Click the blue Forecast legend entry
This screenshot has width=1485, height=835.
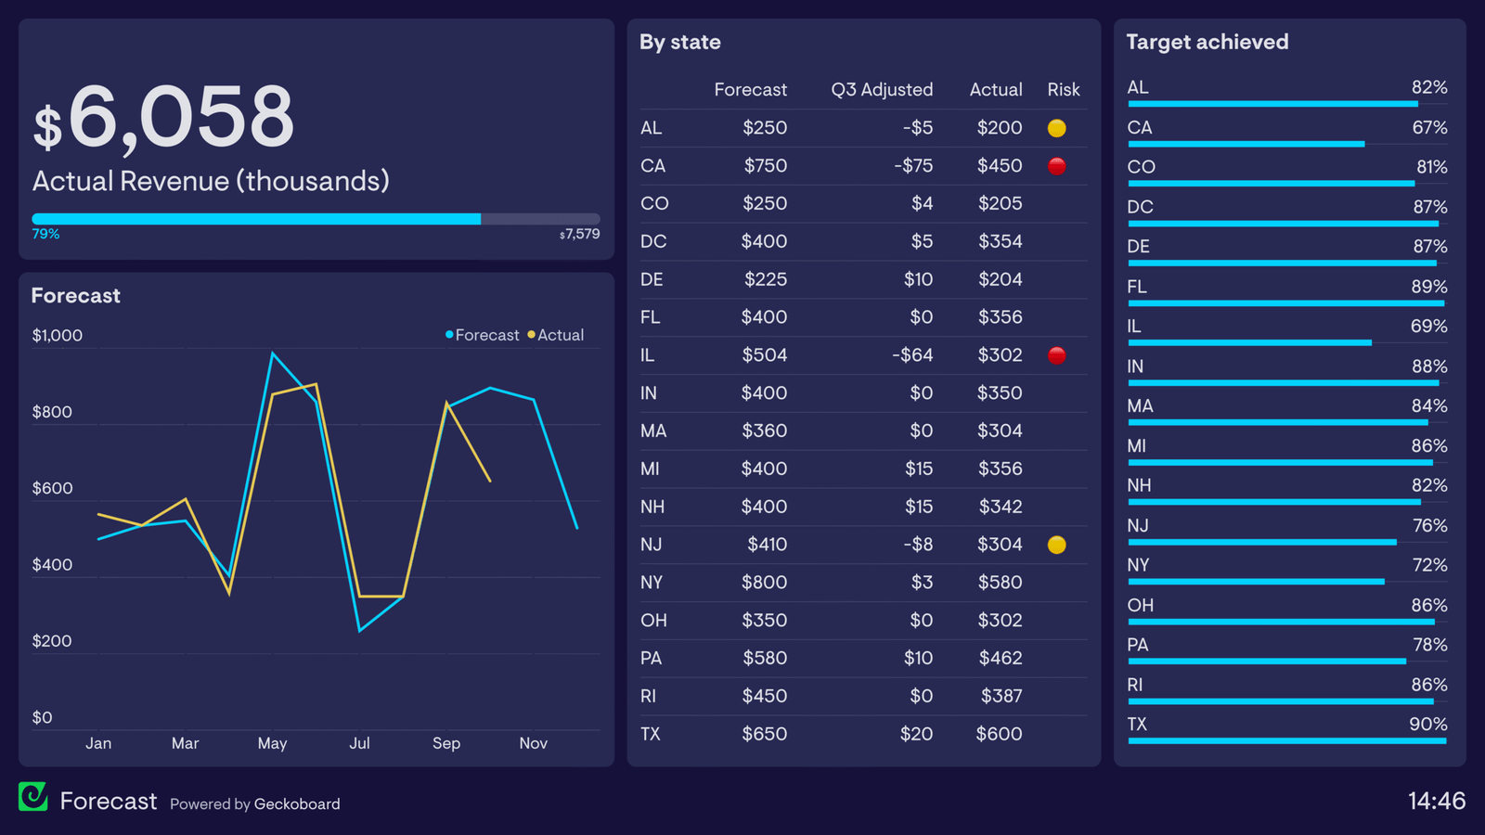click(482, 335)
